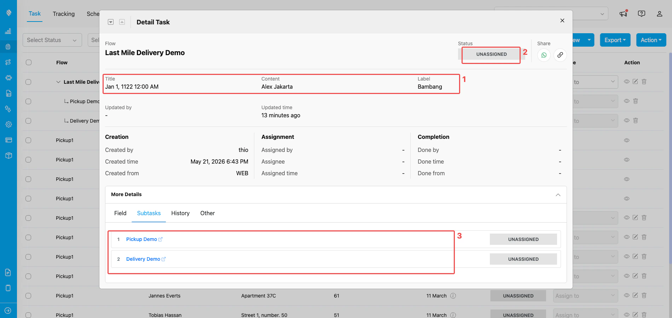672x318 pixels.
Task: Switch to the Other tab
Action: click(208, 213)
